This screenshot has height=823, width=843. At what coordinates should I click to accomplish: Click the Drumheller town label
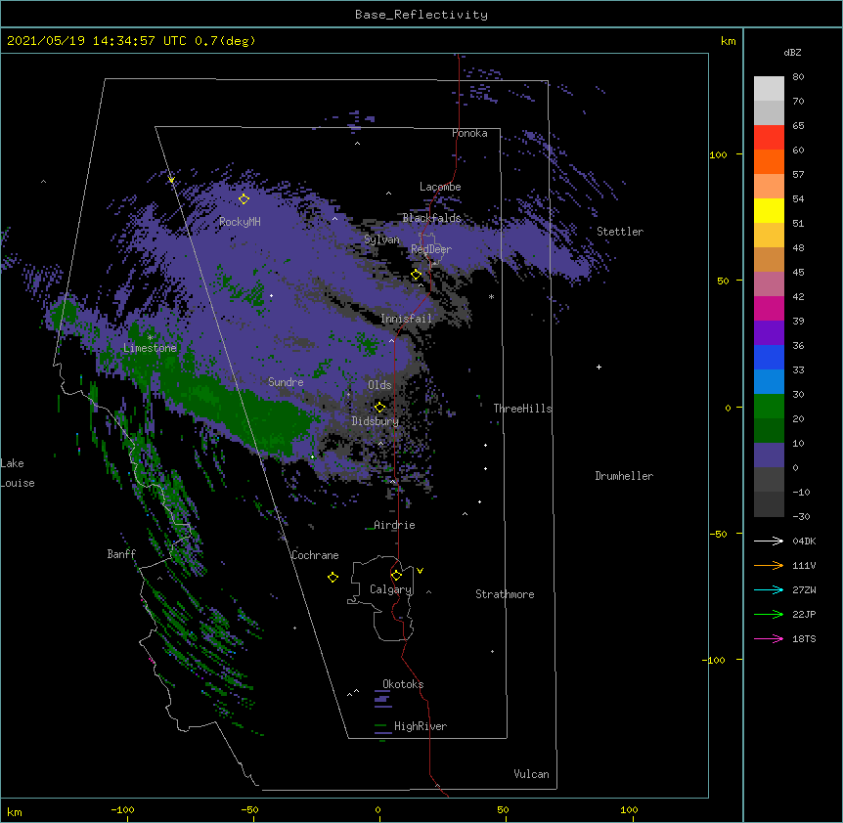(624, 476)
